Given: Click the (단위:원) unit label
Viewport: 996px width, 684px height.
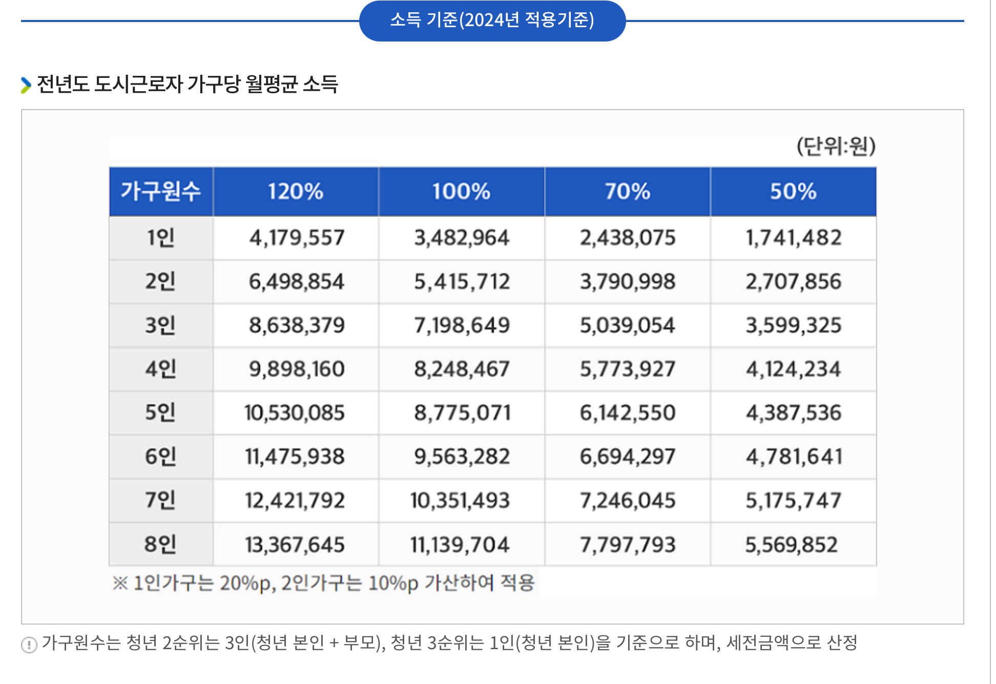Looking at the screenshot, I should click(836, 147).
